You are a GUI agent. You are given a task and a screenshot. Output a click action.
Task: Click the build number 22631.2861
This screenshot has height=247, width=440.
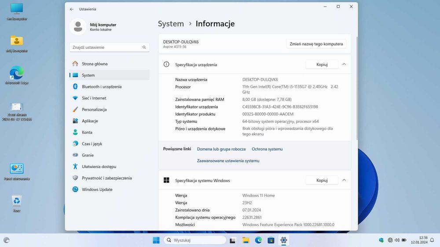tap(252, 217)
